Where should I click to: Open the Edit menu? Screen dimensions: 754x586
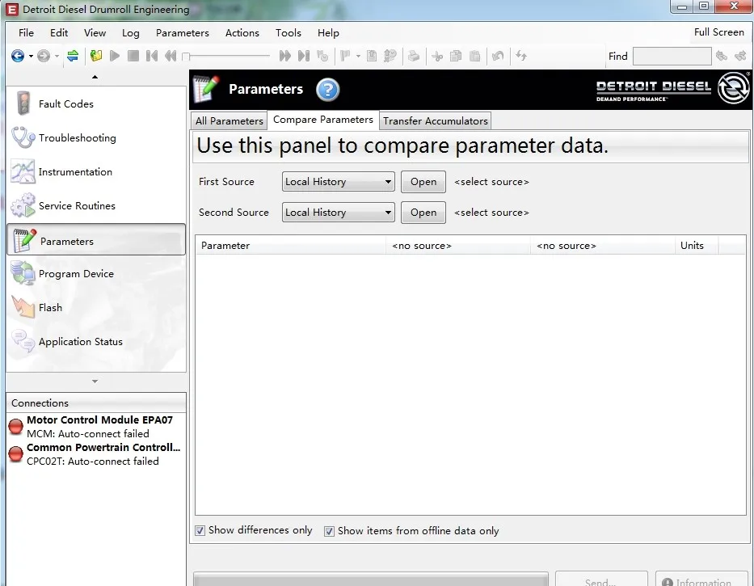pos(59,32)
